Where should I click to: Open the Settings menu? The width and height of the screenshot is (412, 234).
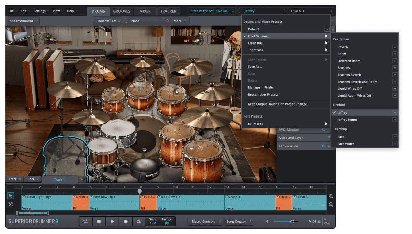click(x=41, y=11)
